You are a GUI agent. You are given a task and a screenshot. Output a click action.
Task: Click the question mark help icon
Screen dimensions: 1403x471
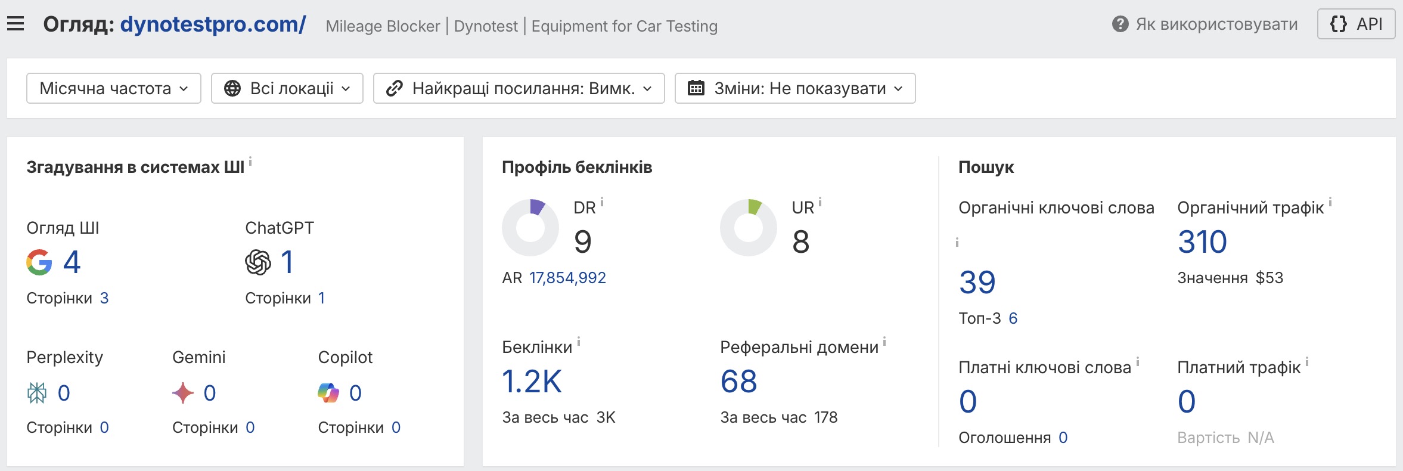[1120, 24]
